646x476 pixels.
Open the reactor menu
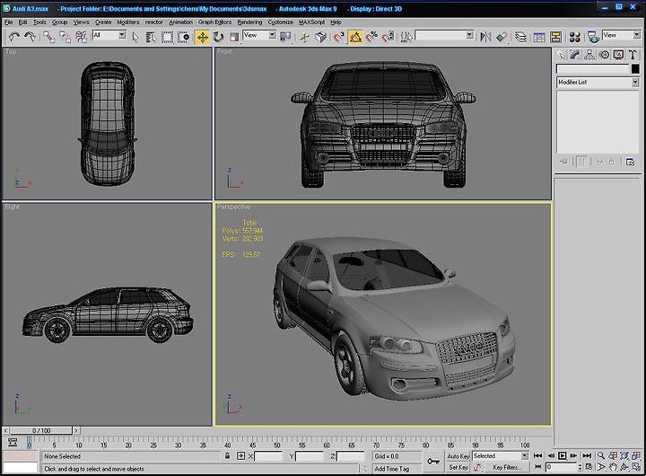pos(153,22)
